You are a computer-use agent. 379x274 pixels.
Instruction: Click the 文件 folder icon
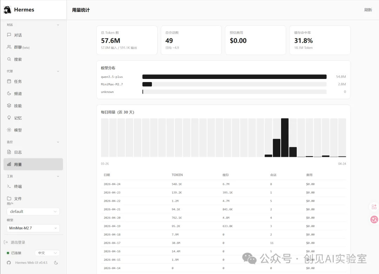click(9, 198)
